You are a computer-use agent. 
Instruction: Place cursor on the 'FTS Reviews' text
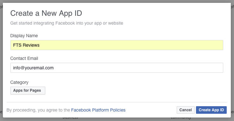coord(26,45)
